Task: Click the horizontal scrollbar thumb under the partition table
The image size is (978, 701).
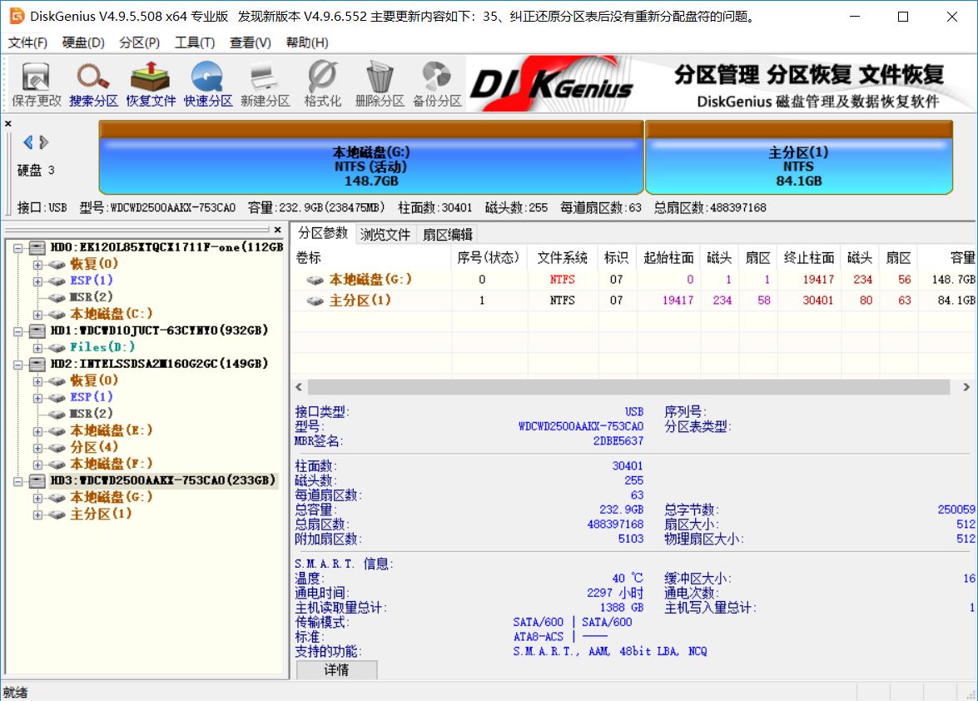Action: coord(628,387)
